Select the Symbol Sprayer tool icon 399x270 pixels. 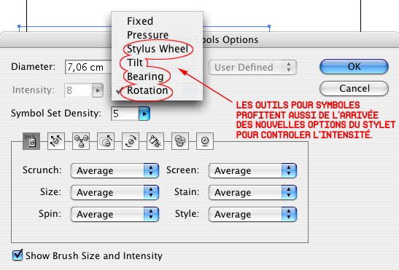click(x=31, y=141)
